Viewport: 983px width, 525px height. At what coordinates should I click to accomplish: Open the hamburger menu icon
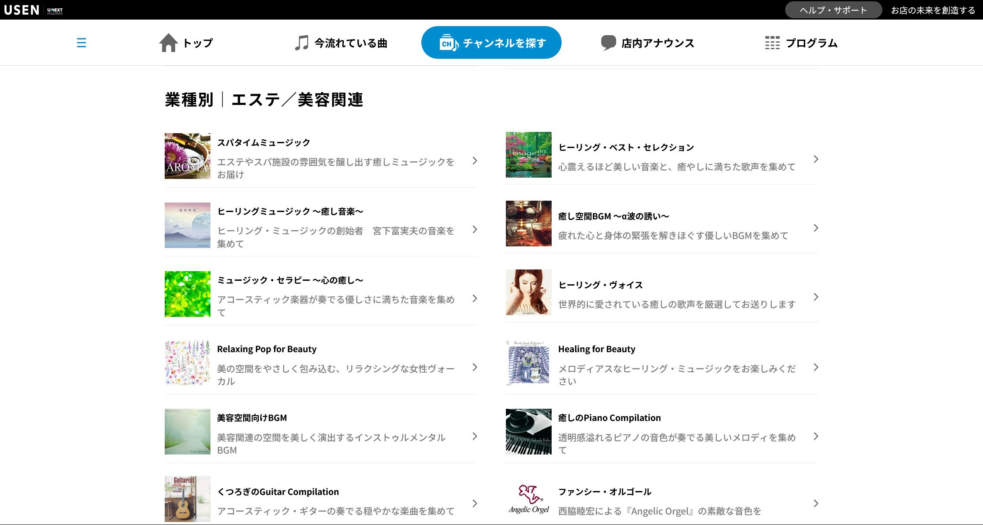81,43
